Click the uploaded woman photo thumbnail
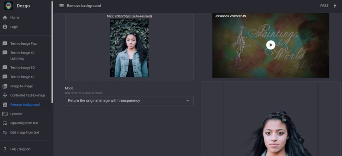This screenshot has height=156, width=342. (x=129, y=48)
